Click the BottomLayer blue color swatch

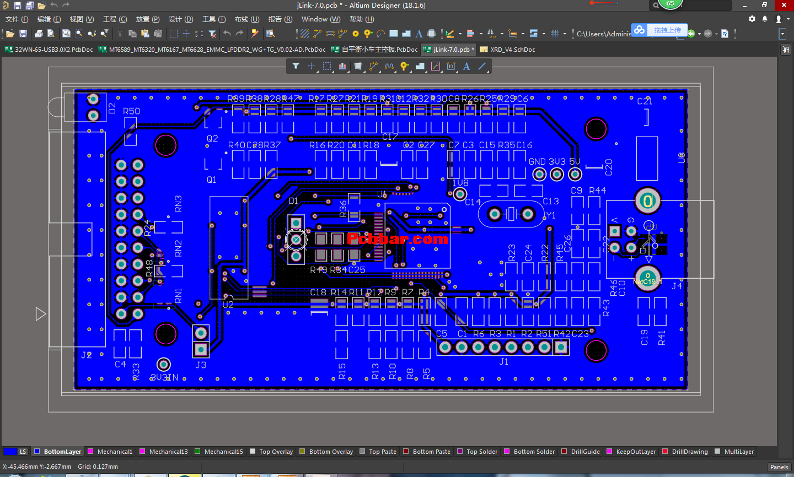pyautogui.click(x=37, y=451)
